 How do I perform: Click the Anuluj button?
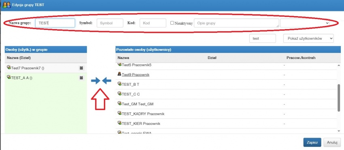(332, 142)
